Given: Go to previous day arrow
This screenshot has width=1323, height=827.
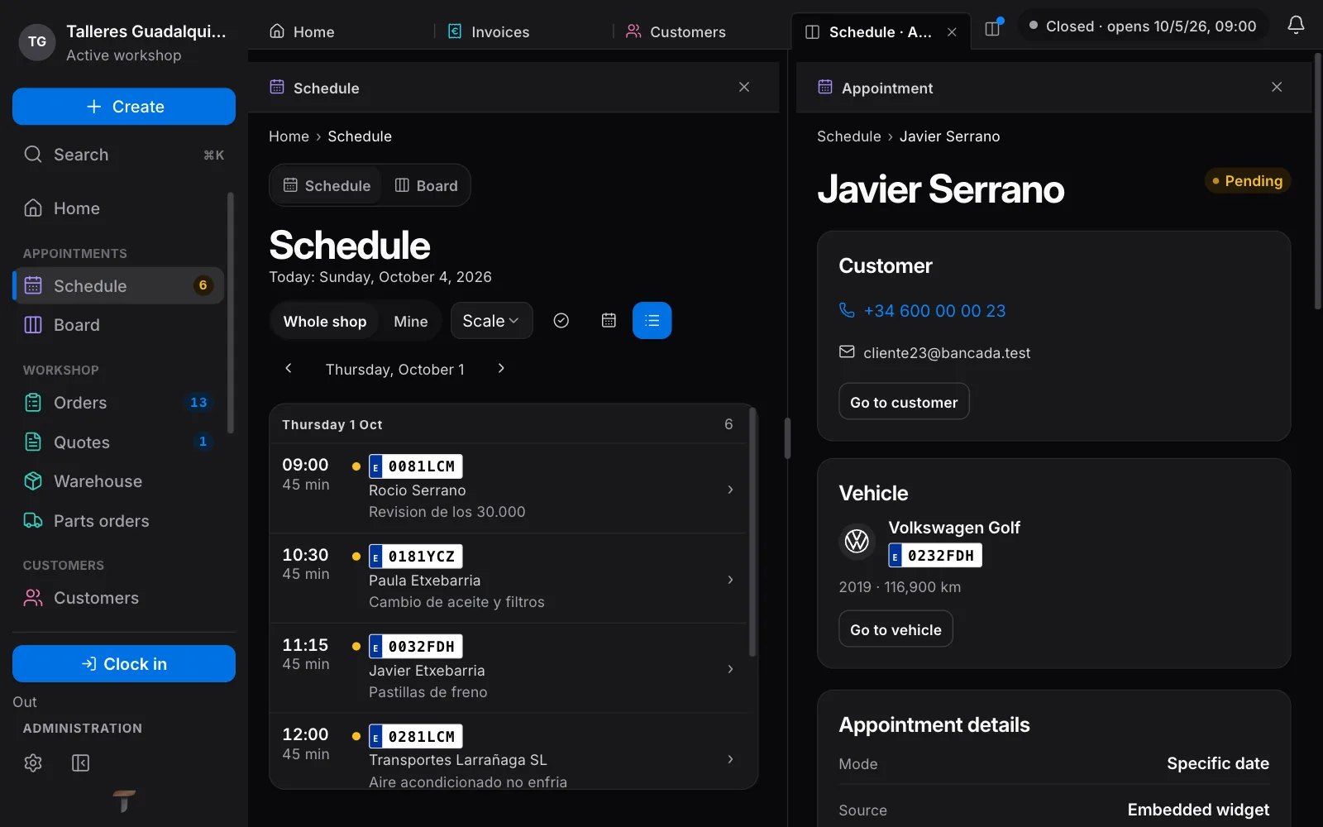Looking at the screenshot, I should click(289, 369).
